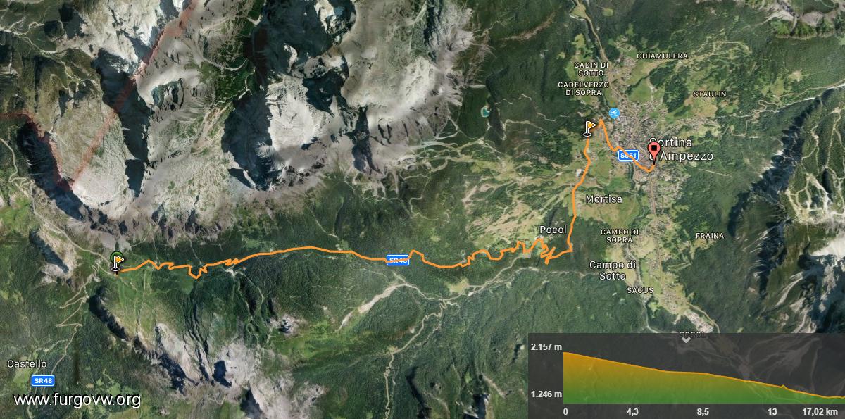Click the SS51 road badge

point(628,155)
